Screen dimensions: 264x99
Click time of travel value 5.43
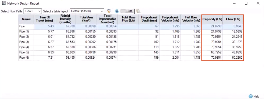[44, 26]
